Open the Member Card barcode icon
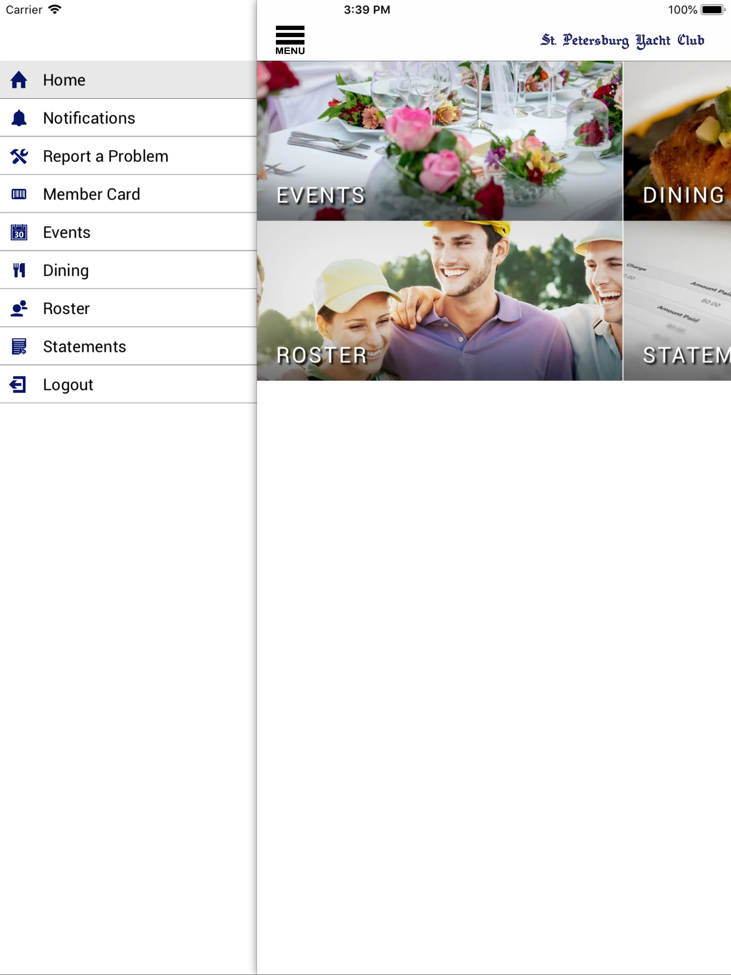The width and height of the screenshot is (731, 975). [x=19, y=193]
